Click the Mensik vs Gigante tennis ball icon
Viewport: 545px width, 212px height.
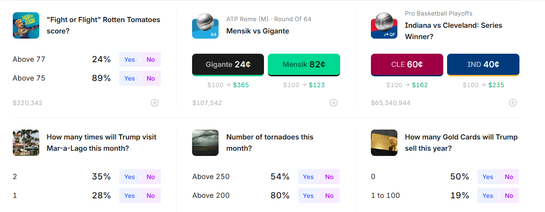click(205, 25)
